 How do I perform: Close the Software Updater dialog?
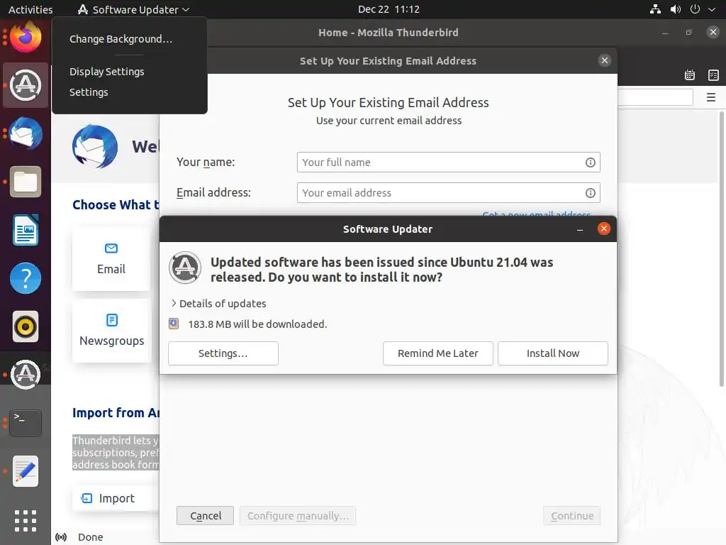click(604, 229)
